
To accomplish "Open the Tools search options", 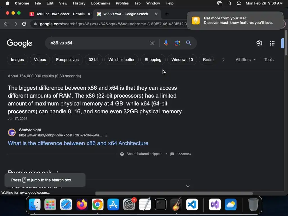I will tap(269, 60).
